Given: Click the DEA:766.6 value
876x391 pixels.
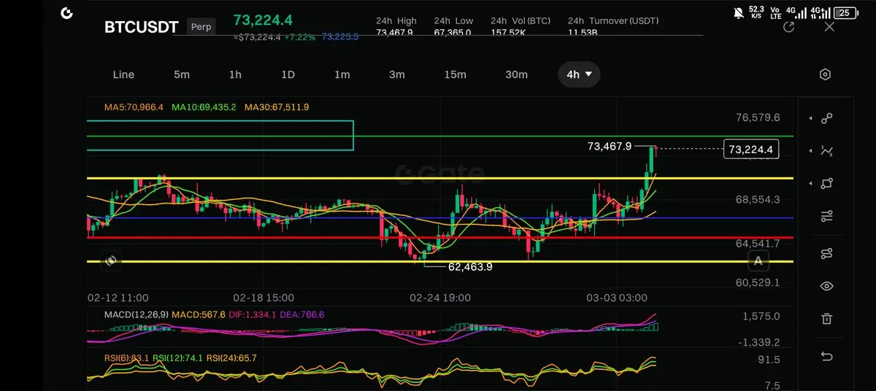Looking at the screenshot, I should click(301, 314).
